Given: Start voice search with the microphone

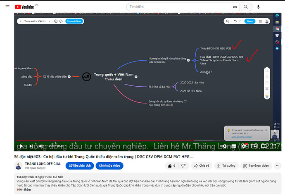Looking at the screenshot, I should 258,7.
